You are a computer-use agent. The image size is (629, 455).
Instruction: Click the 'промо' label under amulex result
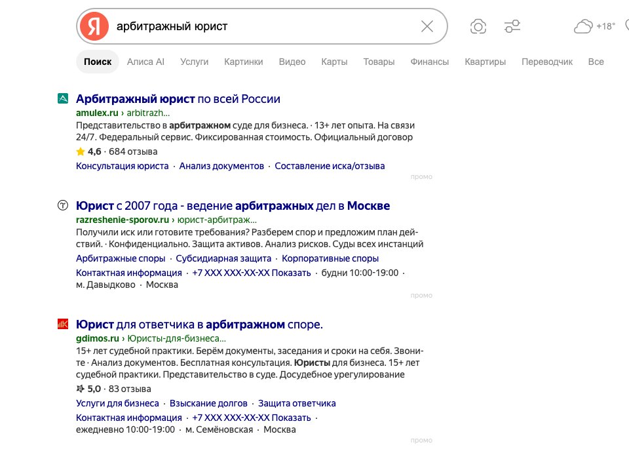coord(421,176)
